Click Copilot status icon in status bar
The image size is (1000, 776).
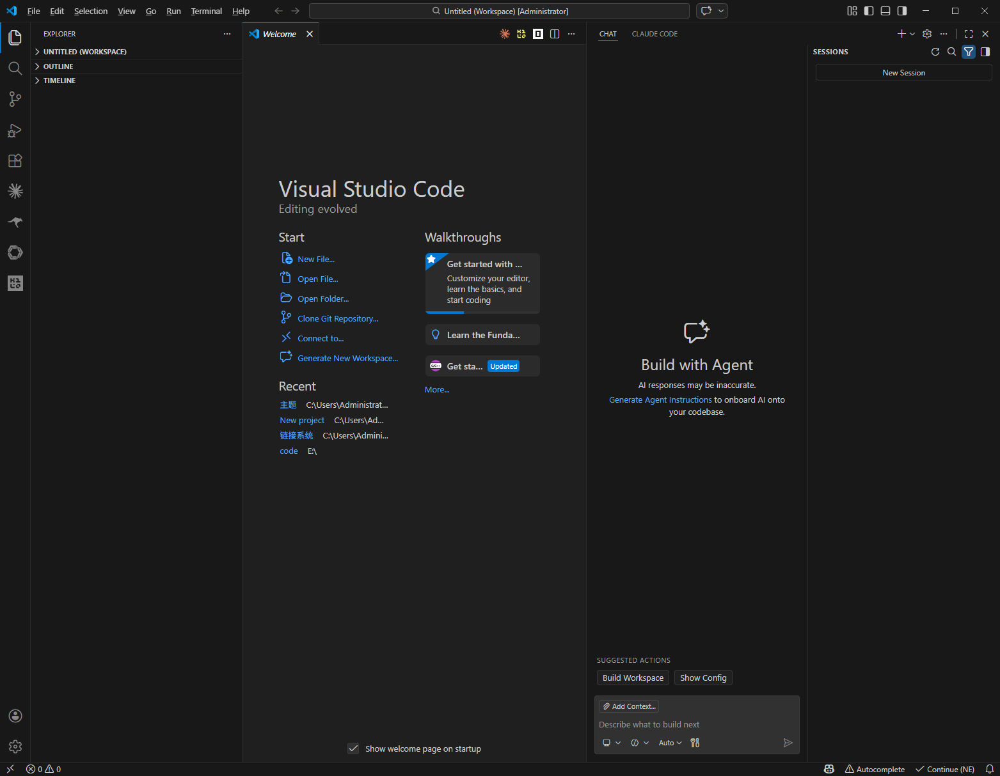point(829,769)
